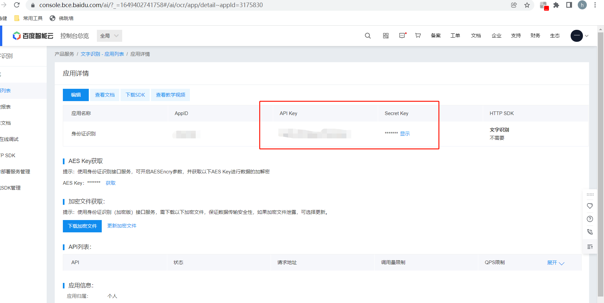Open the 常用工具 bookmark folder
The width and height of the screenshot is (604, 303).
pos(29,18)
